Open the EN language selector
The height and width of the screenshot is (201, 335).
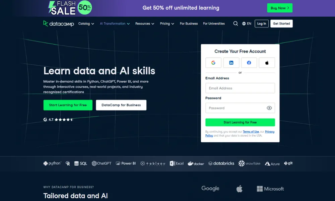[x=247, y=24]
